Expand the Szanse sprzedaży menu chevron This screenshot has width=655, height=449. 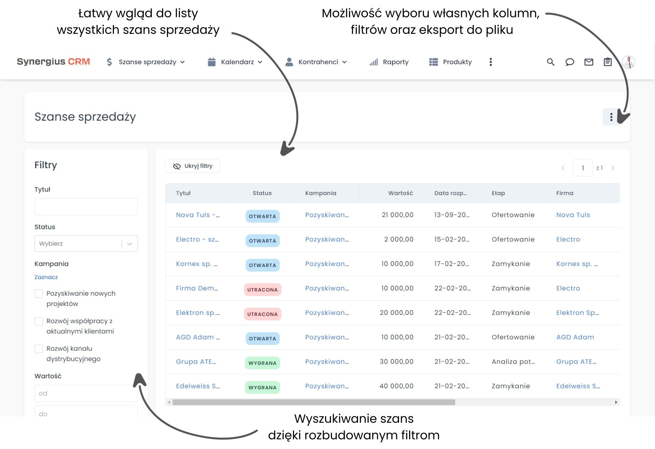[x=183, y=62]
